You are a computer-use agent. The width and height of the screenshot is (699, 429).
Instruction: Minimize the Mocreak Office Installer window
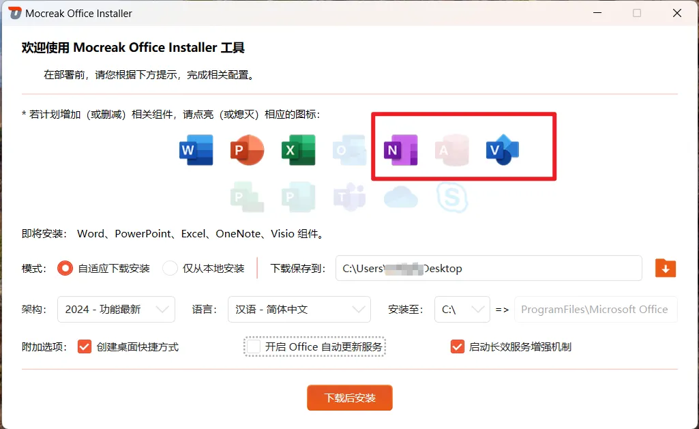(x=597, y=13)
